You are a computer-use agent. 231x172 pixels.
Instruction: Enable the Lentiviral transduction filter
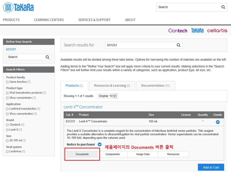(7, 109)
